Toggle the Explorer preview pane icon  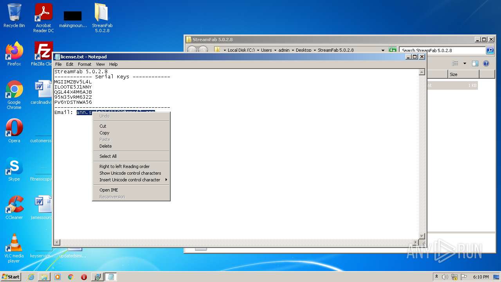tap(475, 63)
